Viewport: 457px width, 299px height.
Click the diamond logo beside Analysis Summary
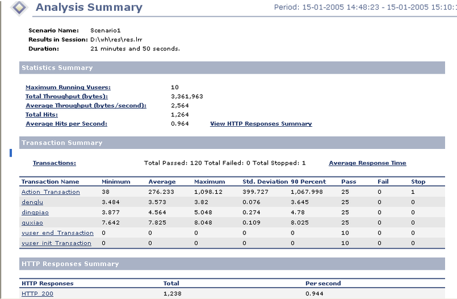(20, 8)
